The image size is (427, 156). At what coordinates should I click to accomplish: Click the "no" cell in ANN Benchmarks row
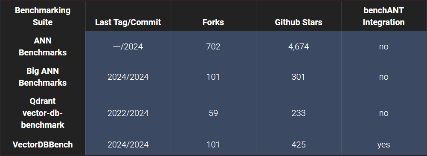tap(383, 47)
